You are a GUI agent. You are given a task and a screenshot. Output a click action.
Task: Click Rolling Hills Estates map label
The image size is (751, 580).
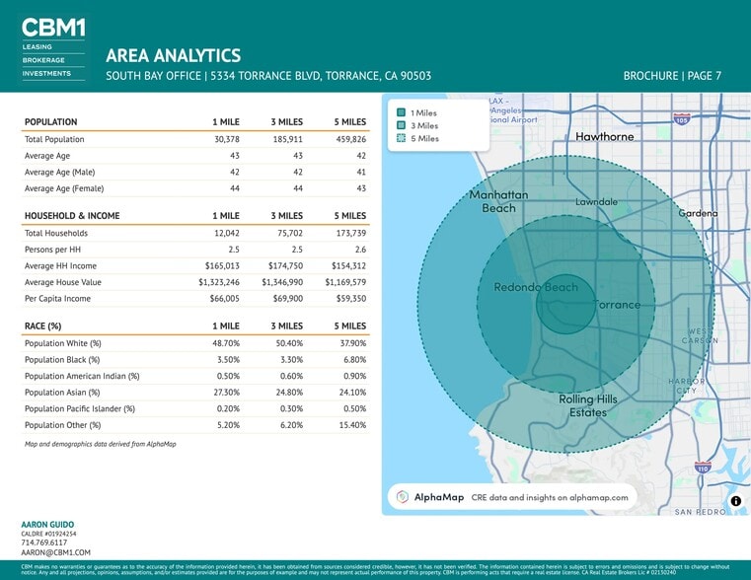pos(587,405)
